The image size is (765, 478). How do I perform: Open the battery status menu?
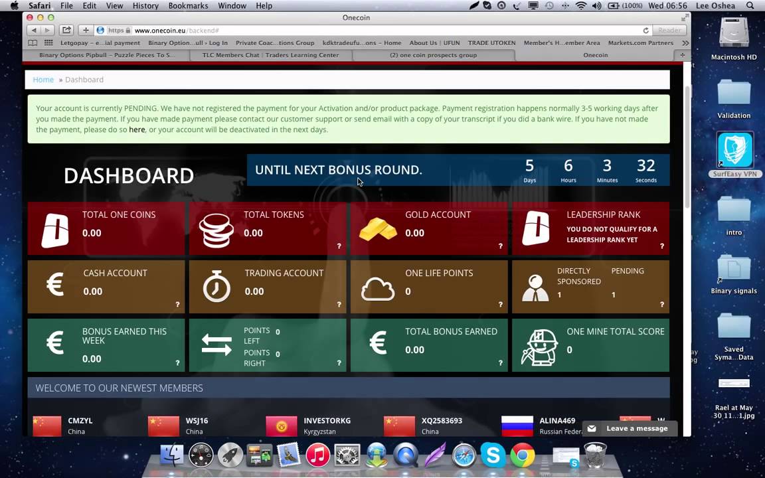624,6
